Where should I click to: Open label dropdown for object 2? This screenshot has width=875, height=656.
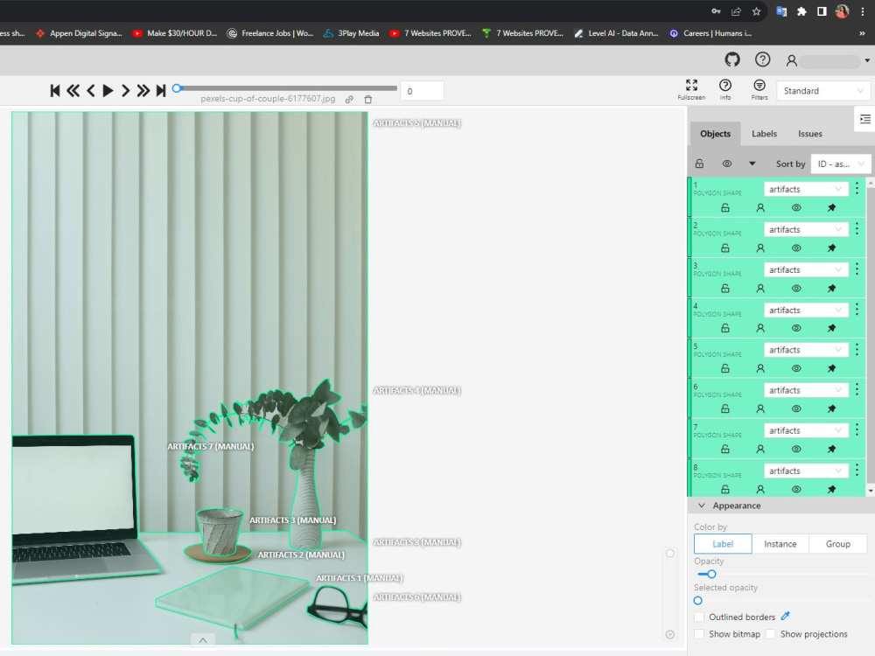click(x=806, y=229)
